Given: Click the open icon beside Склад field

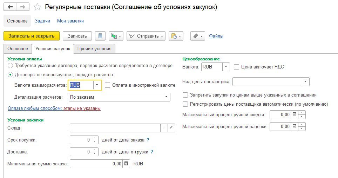Looking at the screenshot, I should pyautogui.click(x=171, y=128).
